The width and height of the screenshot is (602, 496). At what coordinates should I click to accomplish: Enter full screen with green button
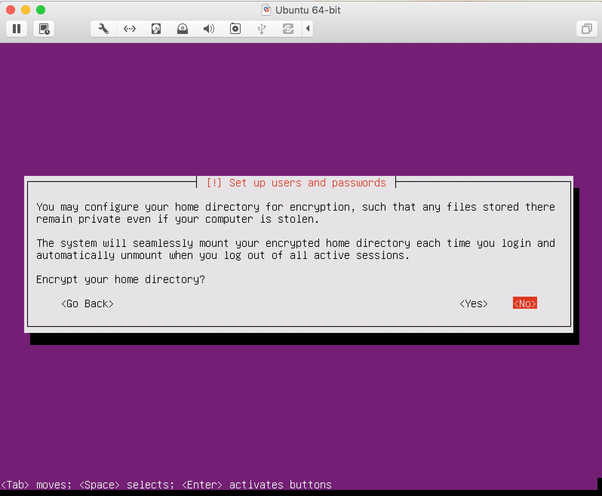[41, 10]
